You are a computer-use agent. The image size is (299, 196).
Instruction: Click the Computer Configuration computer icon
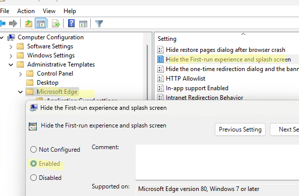11,37
